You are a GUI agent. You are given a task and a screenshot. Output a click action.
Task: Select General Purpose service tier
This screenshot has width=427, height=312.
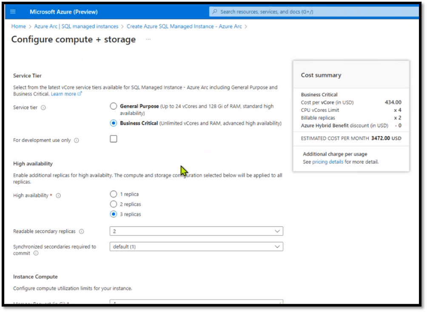114,106
